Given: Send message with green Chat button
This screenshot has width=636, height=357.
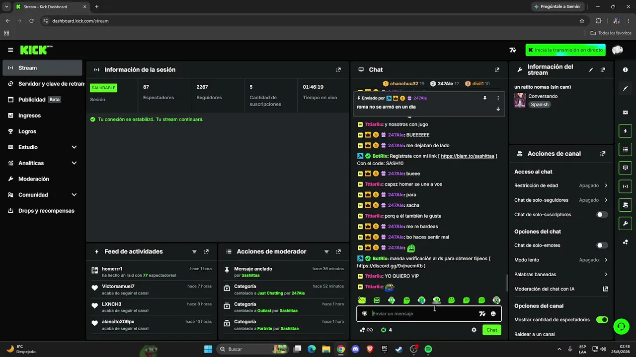Looking at the screenshot, I should click(491, 330).
